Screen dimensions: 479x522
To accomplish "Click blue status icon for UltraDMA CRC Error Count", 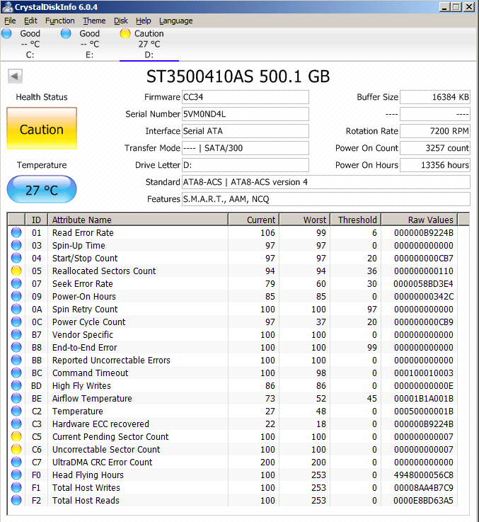I will coord(16,462).
